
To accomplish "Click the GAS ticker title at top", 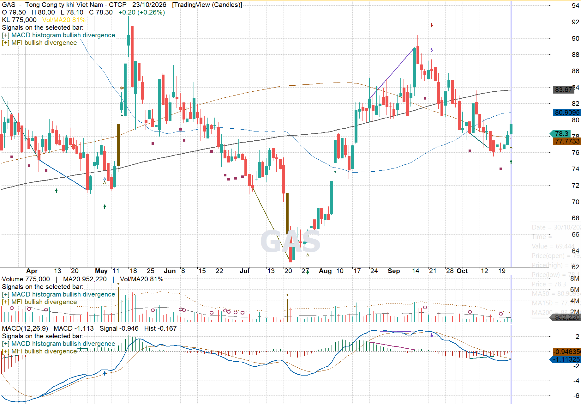I will click(9, 5).
